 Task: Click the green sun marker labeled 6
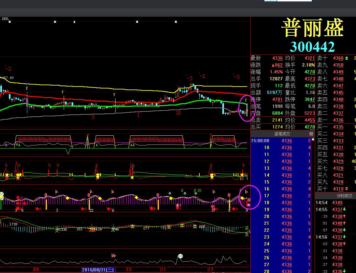(x=185, y=193)
